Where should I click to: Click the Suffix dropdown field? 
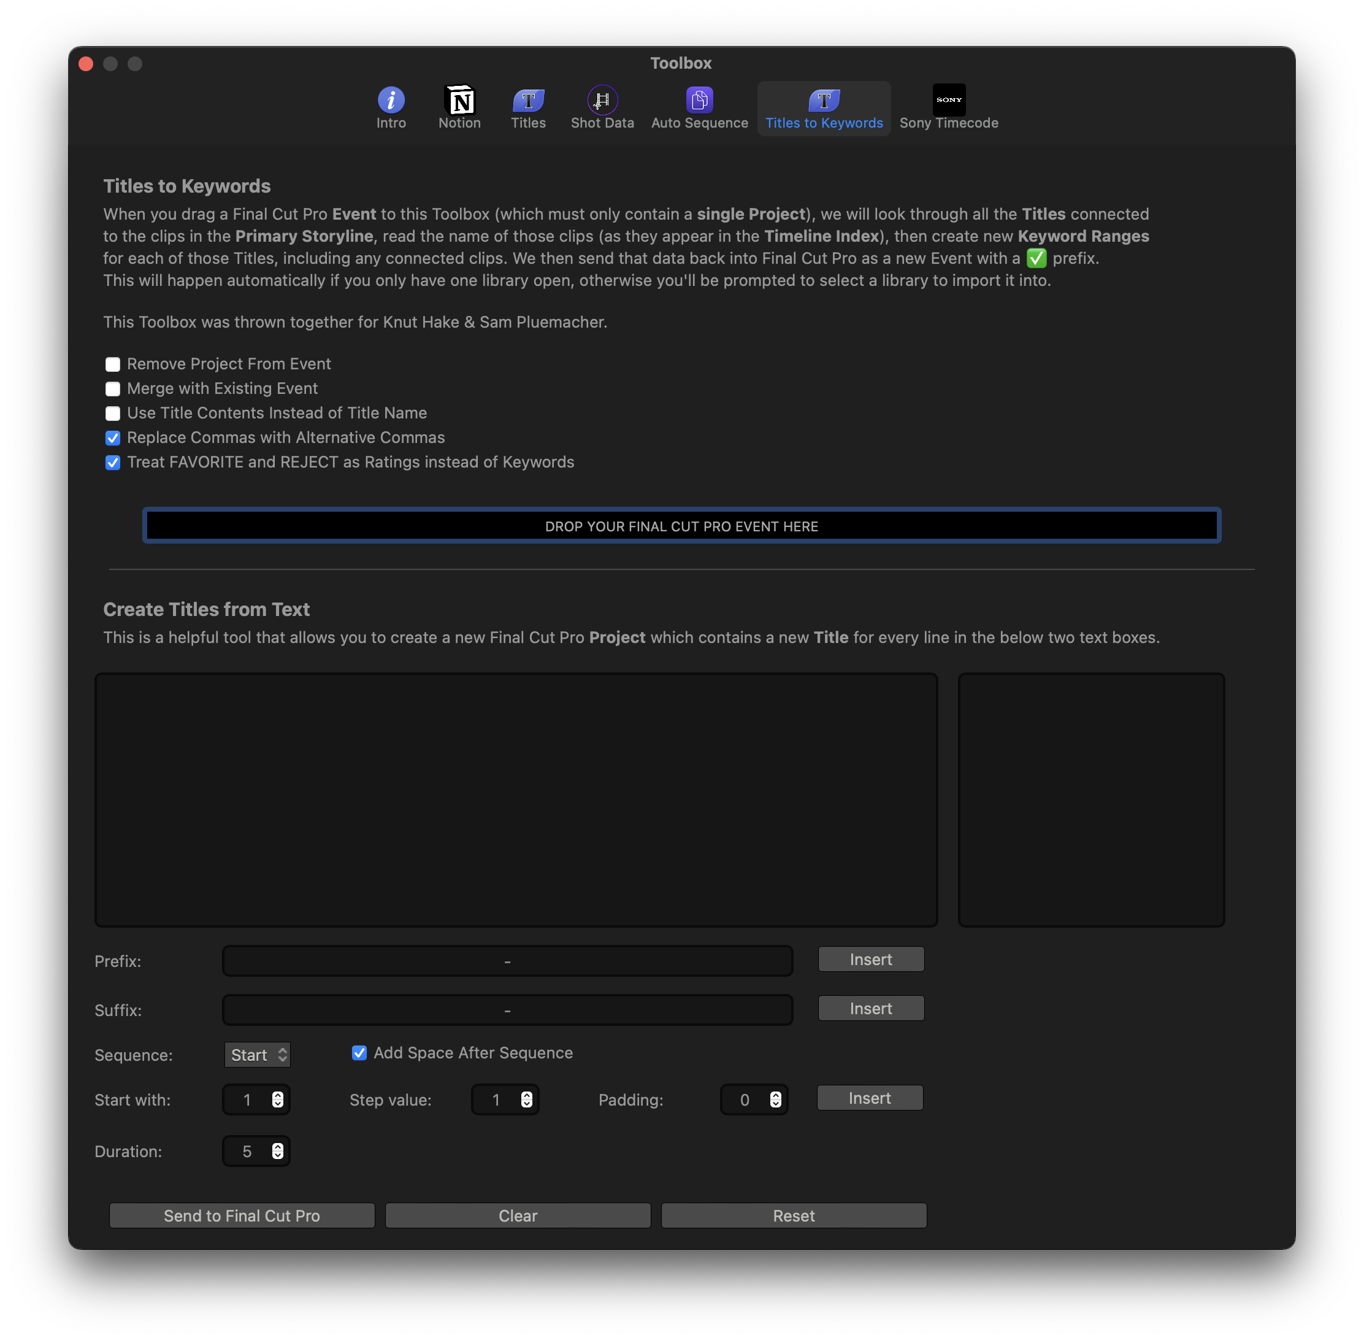point(507,1011)
